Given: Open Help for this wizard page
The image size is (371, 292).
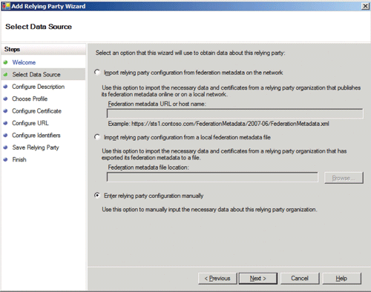Looking at the screenshot, I should (341, 279).
